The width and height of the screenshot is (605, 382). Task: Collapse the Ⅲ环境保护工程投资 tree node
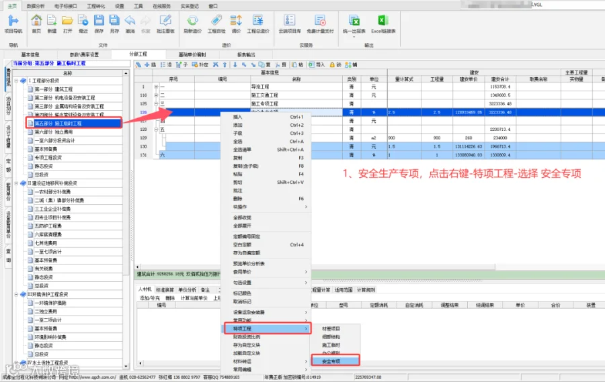(16, 294)
